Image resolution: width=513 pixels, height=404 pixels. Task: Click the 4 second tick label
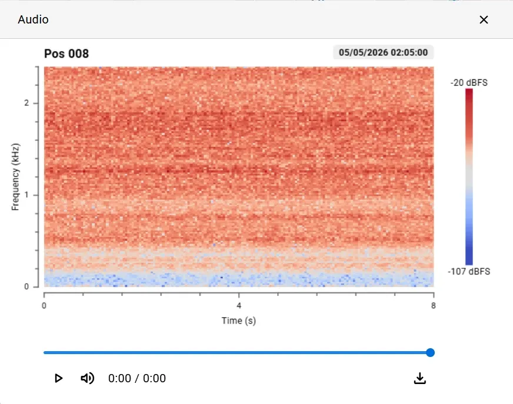click(239, 306)
